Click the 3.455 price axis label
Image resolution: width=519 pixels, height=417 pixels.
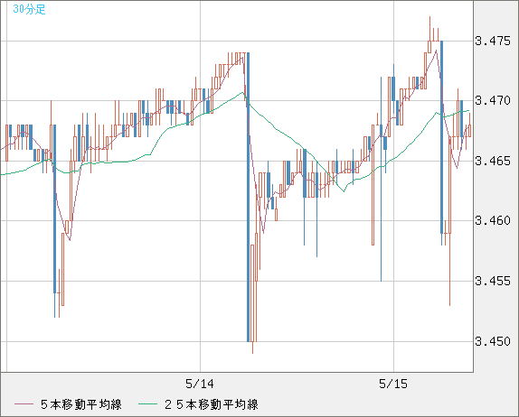pyautogui.click(x=493, y=282)
